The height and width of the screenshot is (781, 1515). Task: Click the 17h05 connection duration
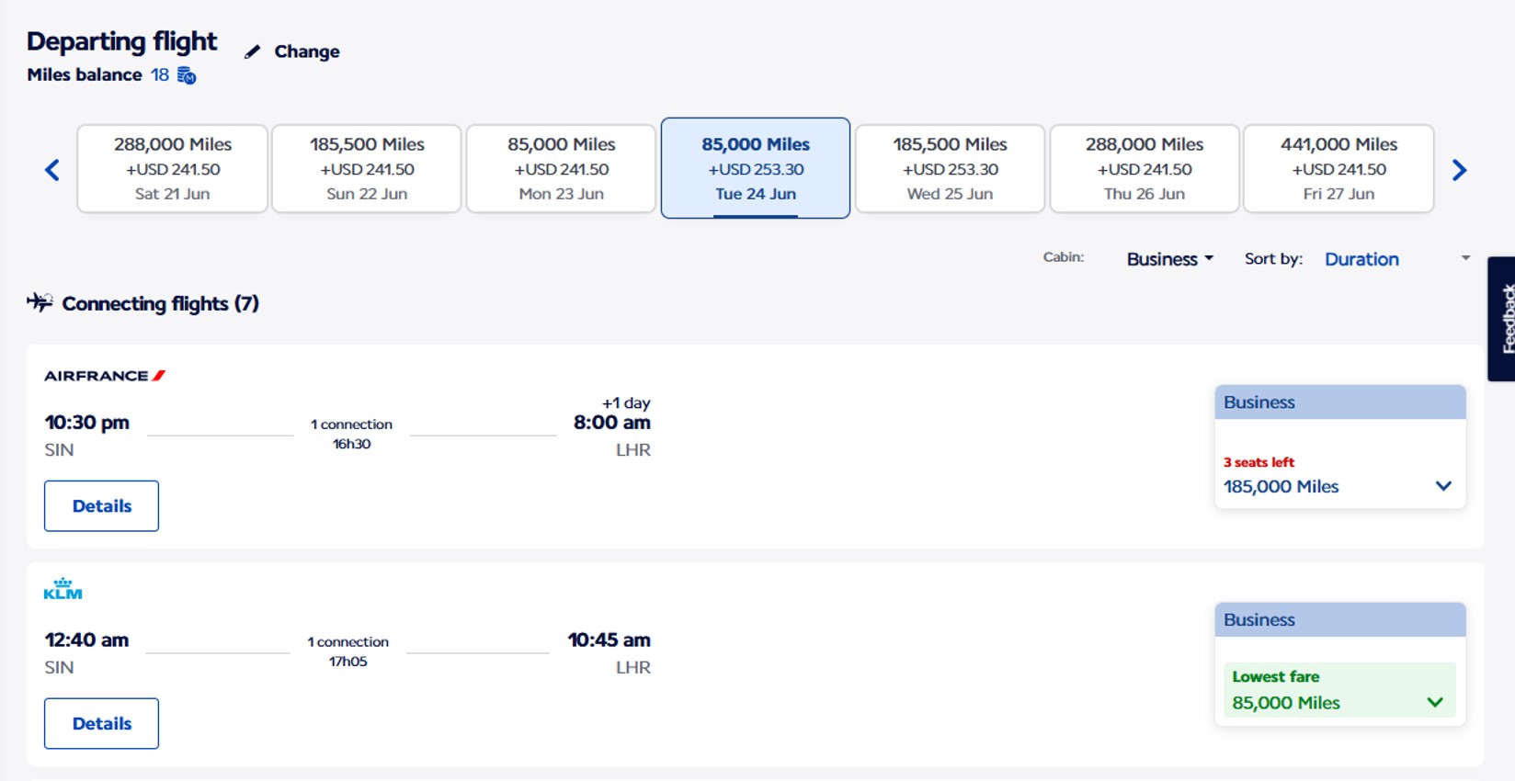(x=348, y=662)
